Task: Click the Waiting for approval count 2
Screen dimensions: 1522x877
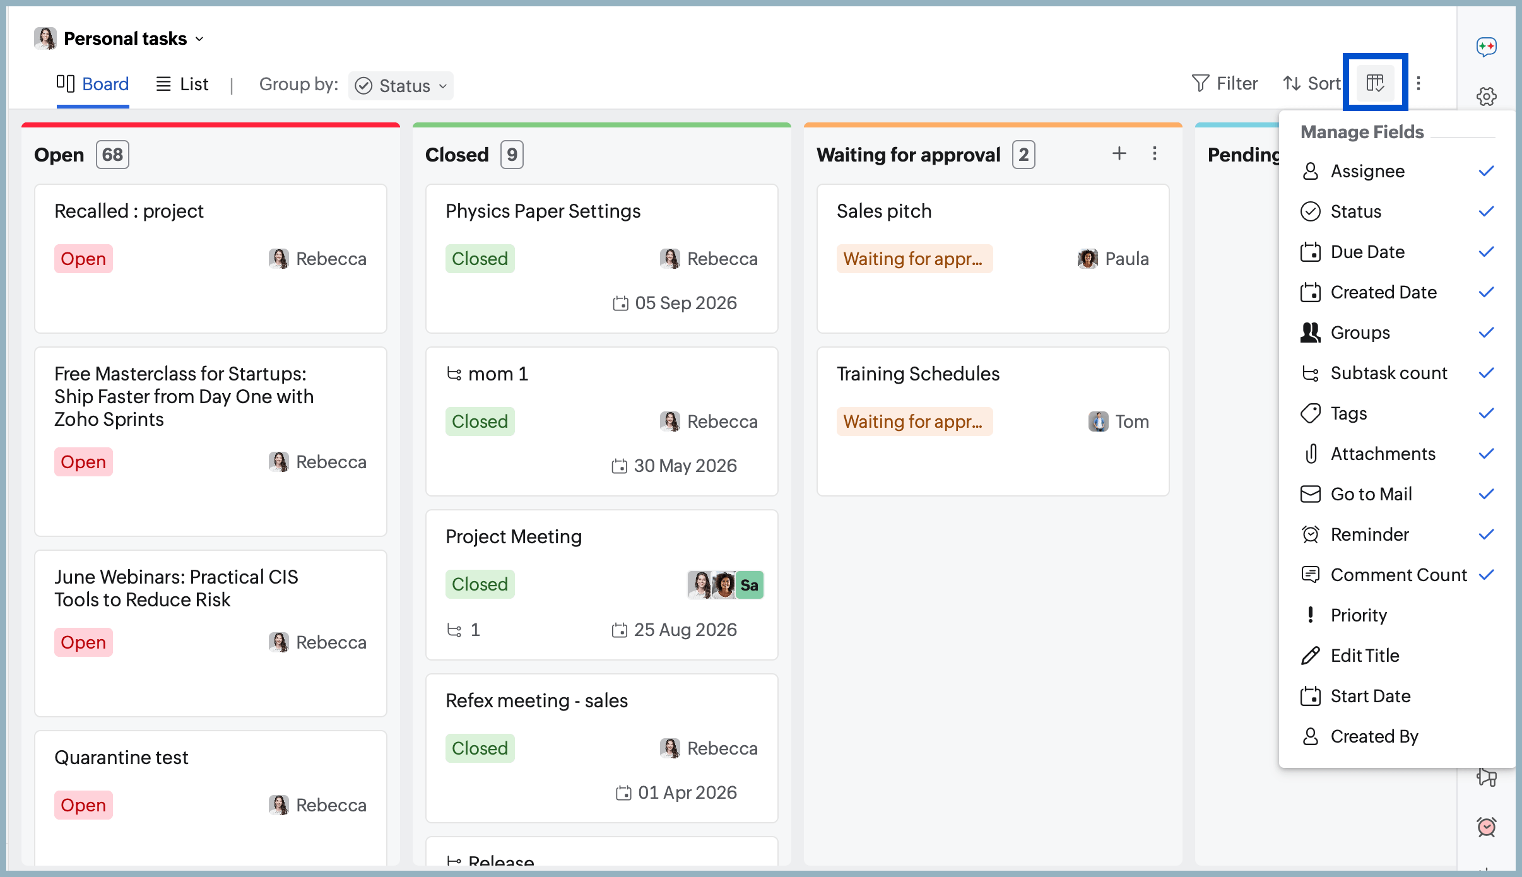Action: pos(1024,155)
